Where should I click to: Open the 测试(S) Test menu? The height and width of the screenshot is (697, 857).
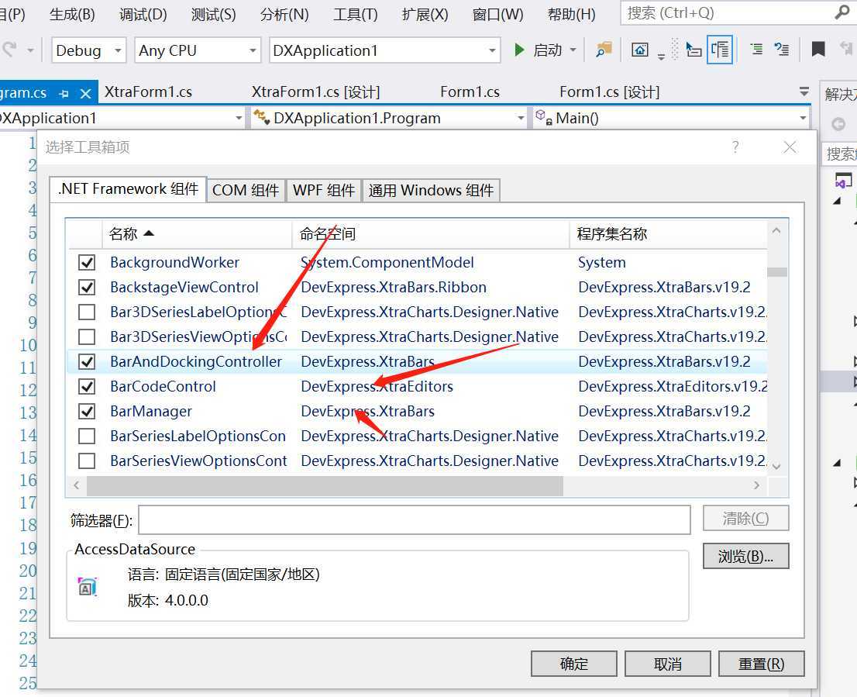pyautogui.click(x=214, y=14)
